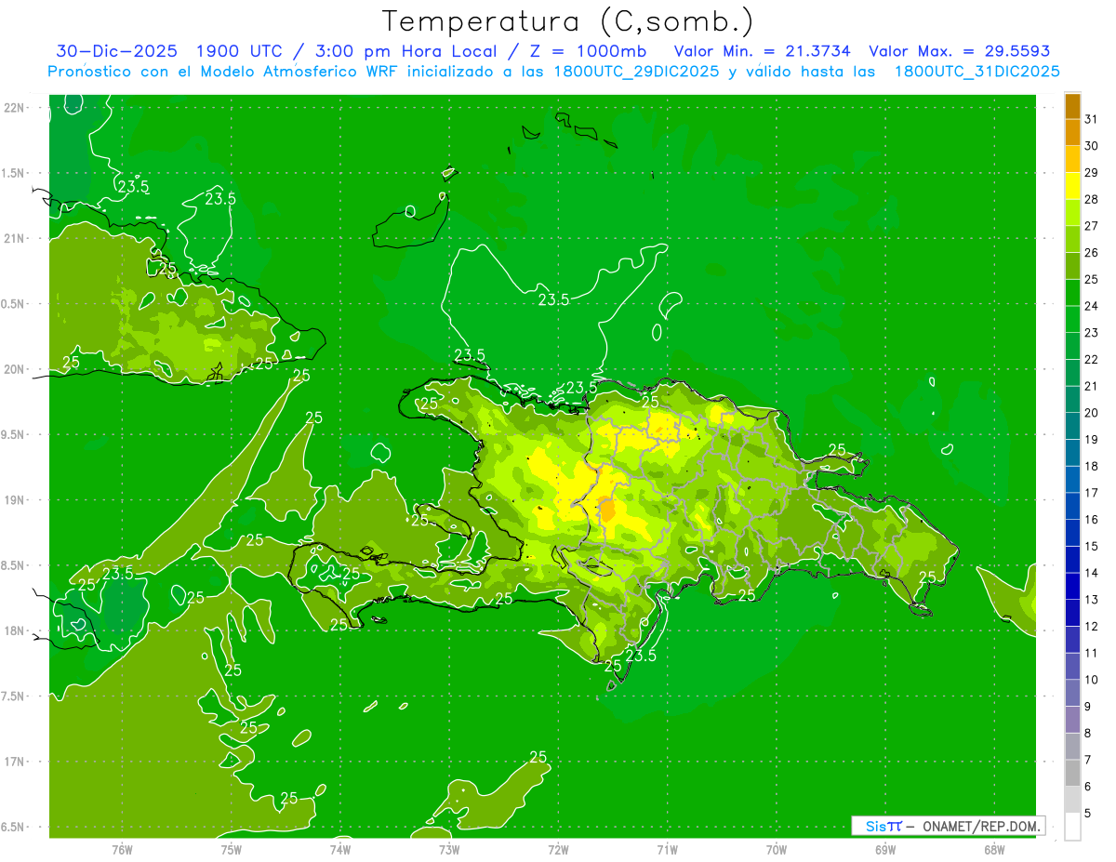Click the legend value "24" on color bar
The image size is (1116, 862).
point(1091,306)
